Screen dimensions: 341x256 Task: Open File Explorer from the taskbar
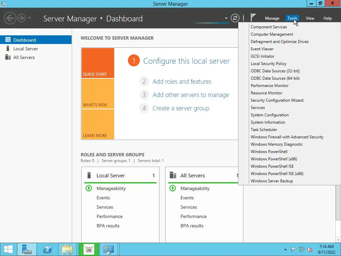pyautogui.click(x=67, y=249)
